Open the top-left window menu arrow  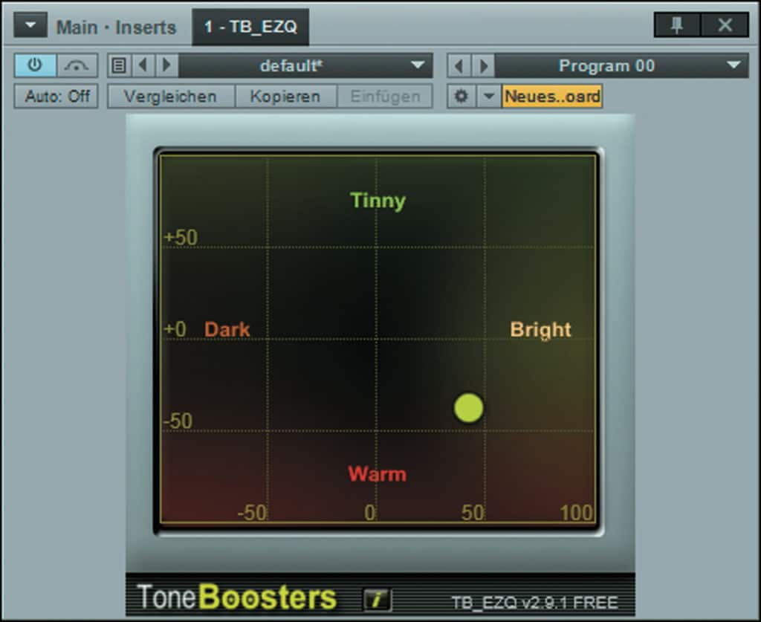coord(30,25)
